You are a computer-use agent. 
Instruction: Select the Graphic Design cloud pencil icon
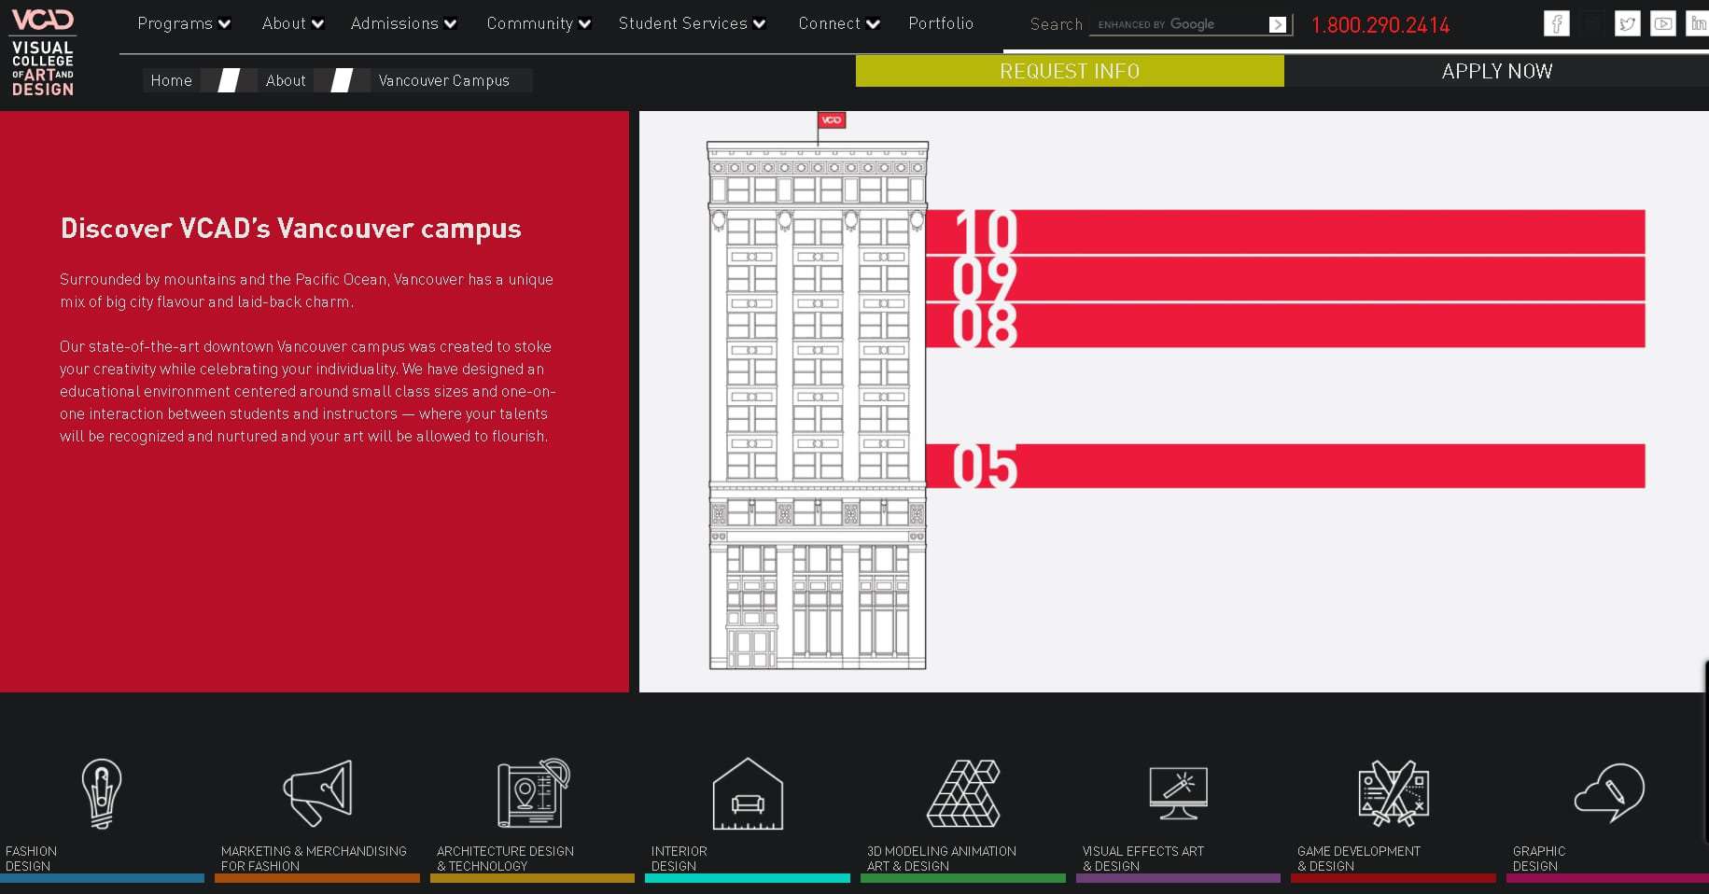[1609, 792]
